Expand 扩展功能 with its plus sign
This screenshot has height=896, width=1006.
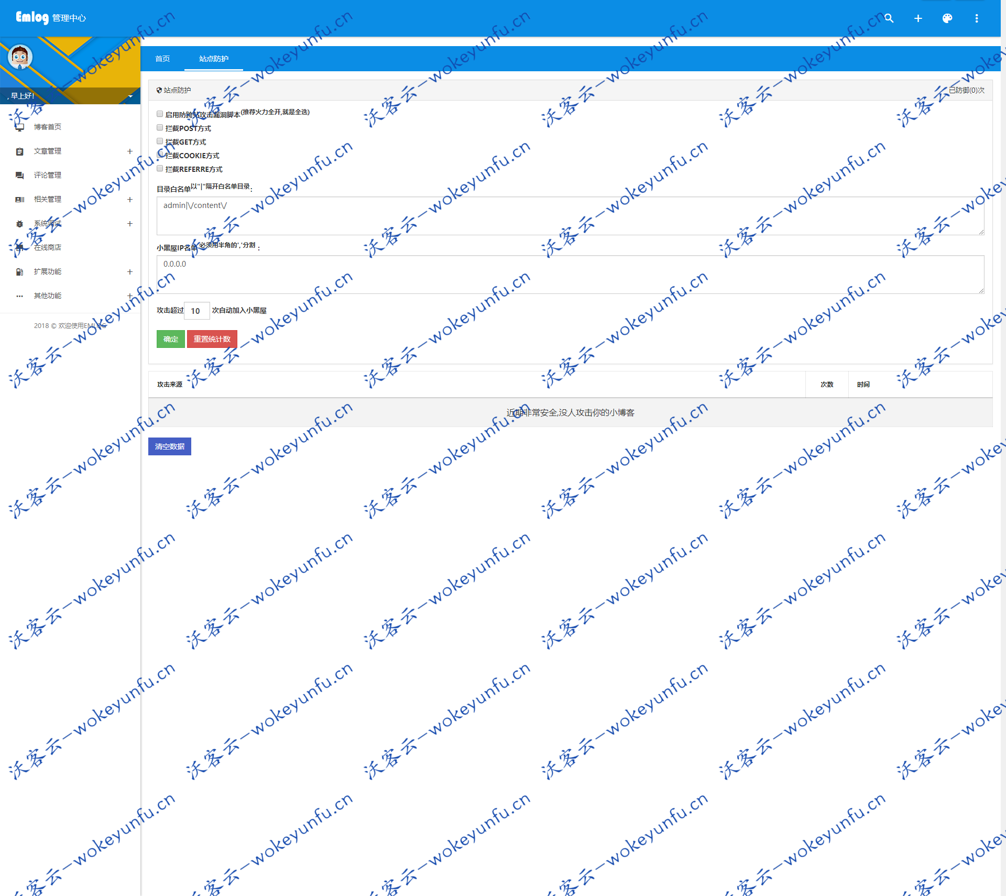point(130,271)
